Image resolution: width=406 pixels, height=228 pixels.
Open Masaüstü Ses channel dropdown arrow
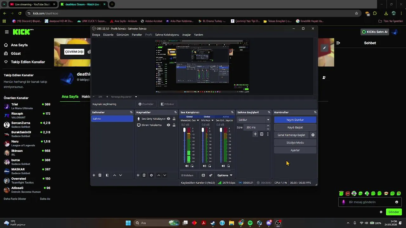click(198, 120)
